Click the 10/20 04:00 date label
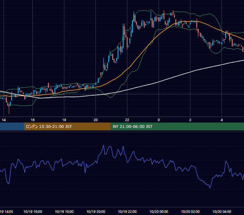Image resolution: width=244 pixels, height=215 pixels. (x=222, y=211)
